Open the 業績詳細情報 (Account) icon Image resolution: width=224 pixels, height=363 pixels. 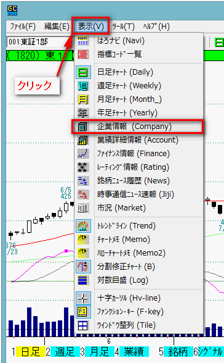(83, 140)
